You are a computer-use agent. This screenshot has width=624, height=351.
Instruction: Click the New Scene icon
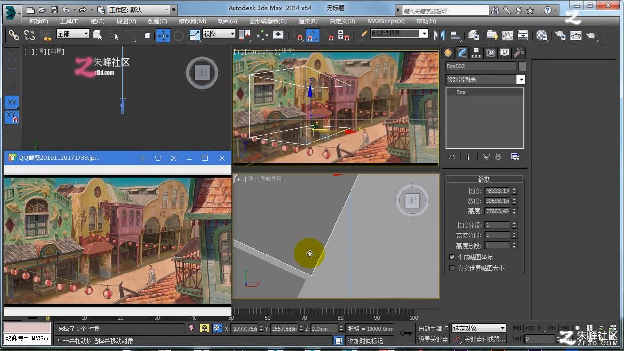point(31,10)
